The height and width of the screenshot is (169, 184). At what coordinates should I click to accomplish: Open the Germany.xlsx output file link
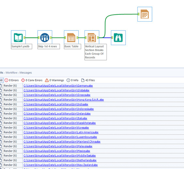pos(58,86)
